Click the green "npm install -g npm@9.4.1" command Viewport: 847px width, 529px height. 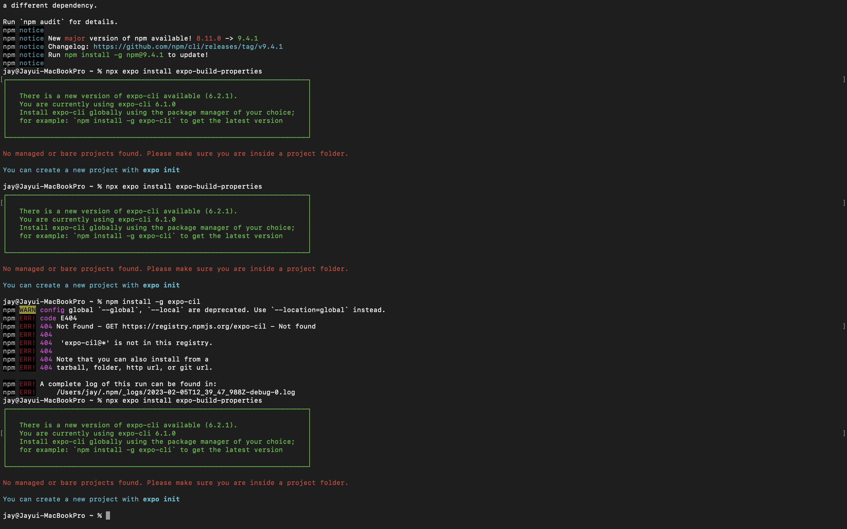click(114, 55)
